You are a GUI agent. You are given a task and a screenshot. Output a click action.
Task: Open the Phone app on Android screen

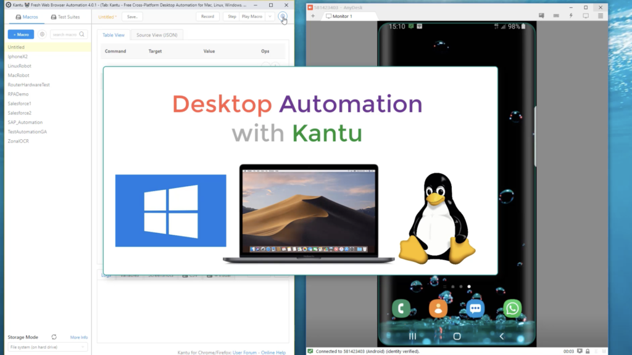point(401,308)
